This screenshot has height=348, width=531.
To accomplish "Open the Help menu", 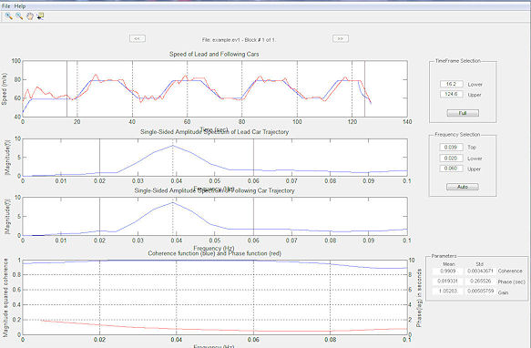I will [20, 6].
